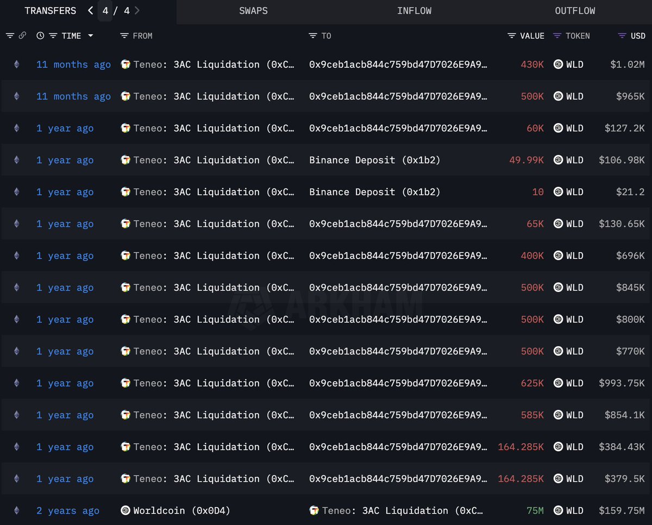Screen dimensions: 652x525
Task: Open Binance Deposit (0x1b2) in the $21.2 row
Action: click(375, 192)
